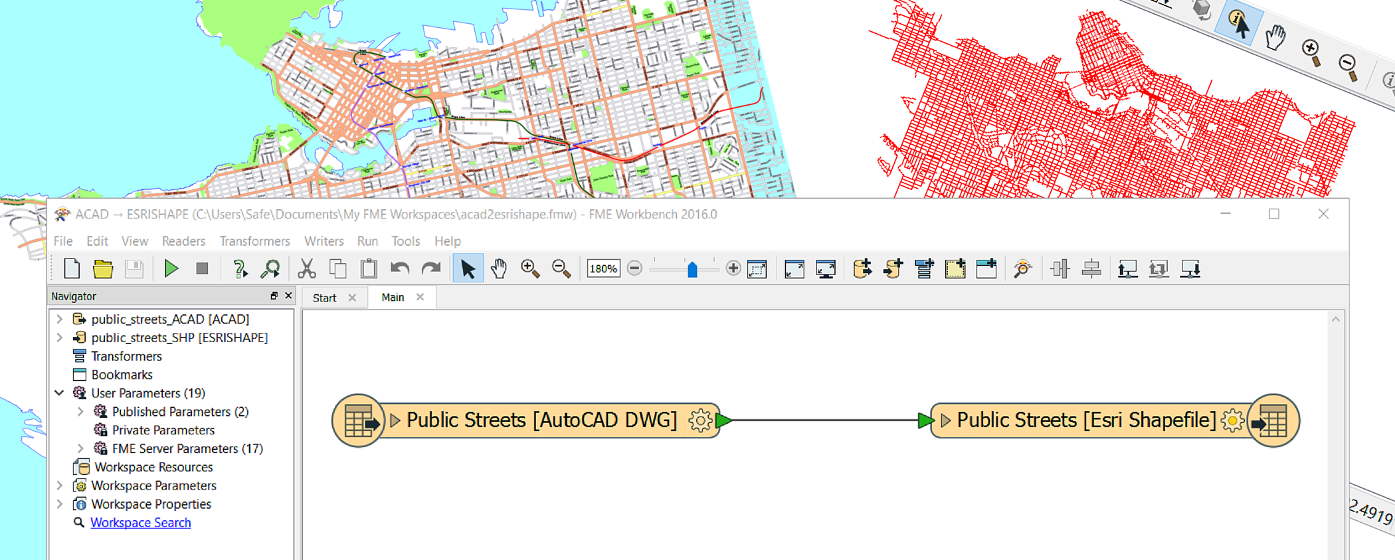Viewport: 1395px width, 560px height.
Task: Open the Help menu
Action: (447, 241)
